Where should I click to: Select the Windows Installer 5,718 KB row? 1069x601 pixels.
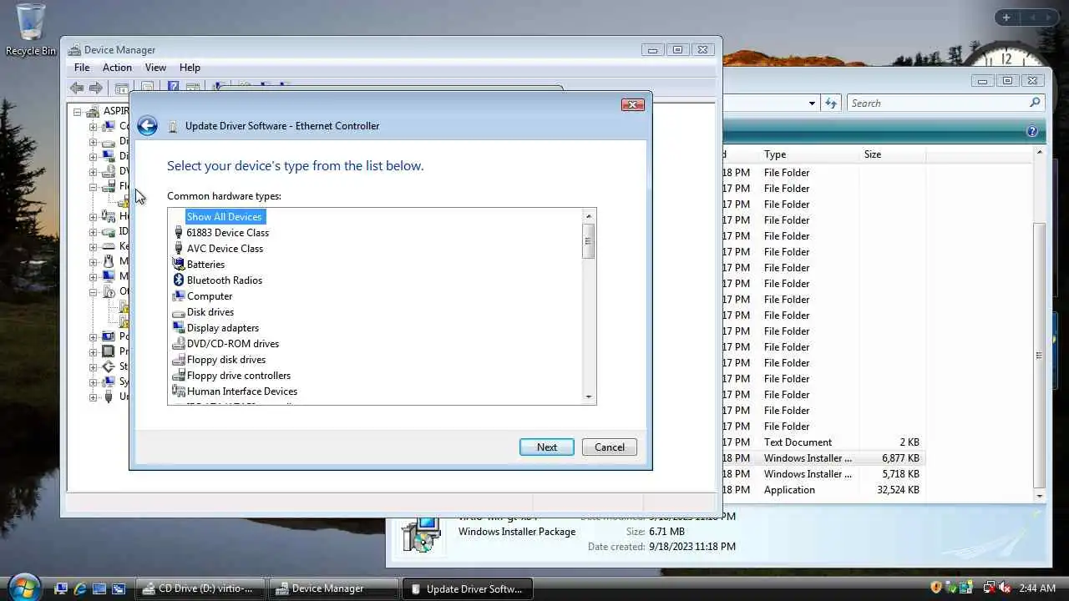pyautogui.click(x=823, y=474)
